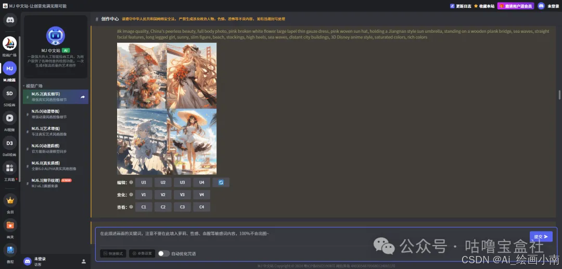Screen dimensions: 562x269
Task: Open the 教程 tutorial icon
Action: 10,250
